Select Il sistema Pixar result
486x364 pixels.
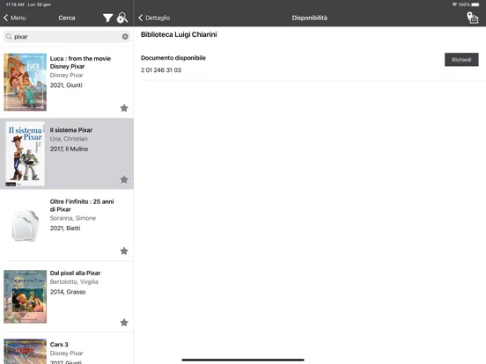(x=67, y=154)
